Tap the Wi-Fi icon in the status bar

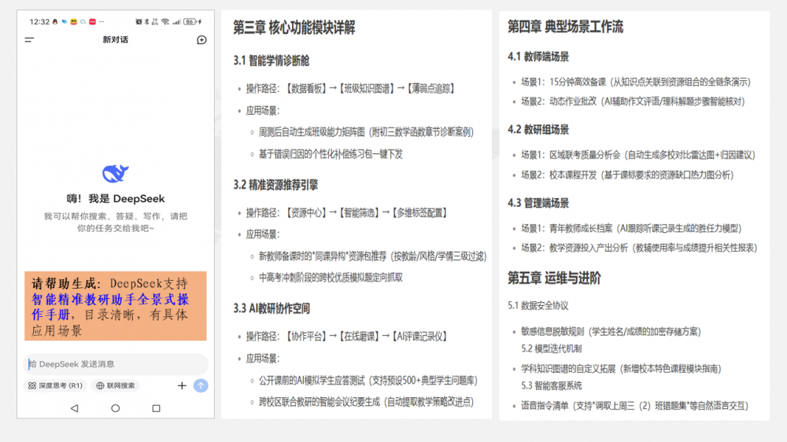click(165, 22)
